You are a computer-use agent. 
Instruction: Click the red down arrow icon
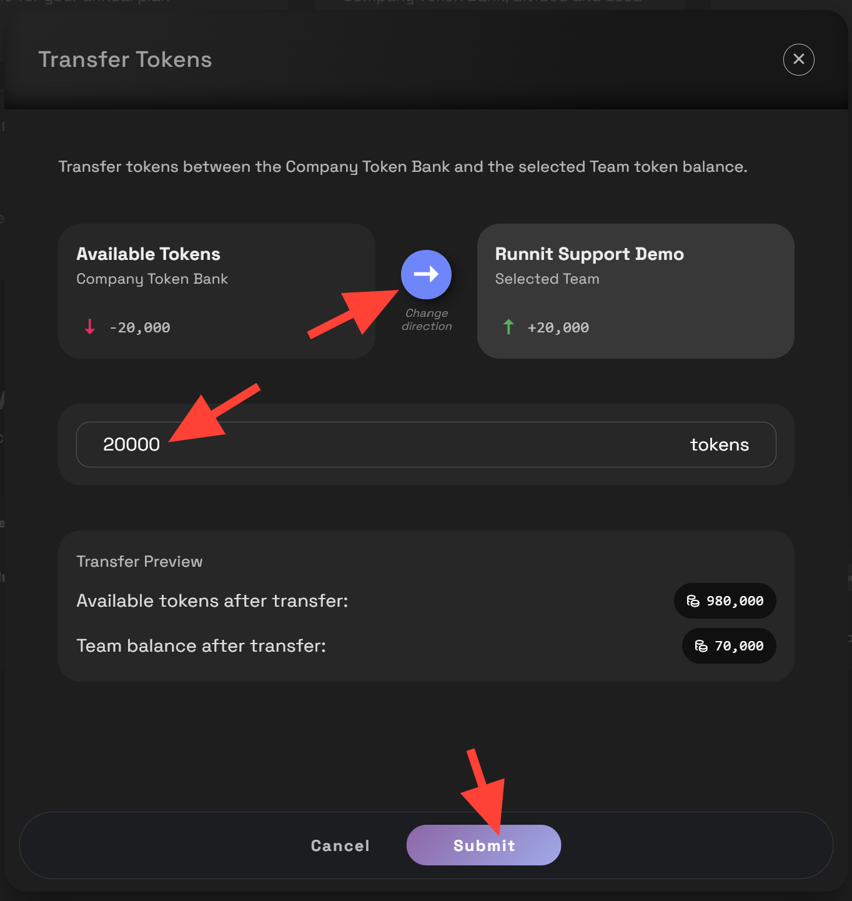click(90, 327)
